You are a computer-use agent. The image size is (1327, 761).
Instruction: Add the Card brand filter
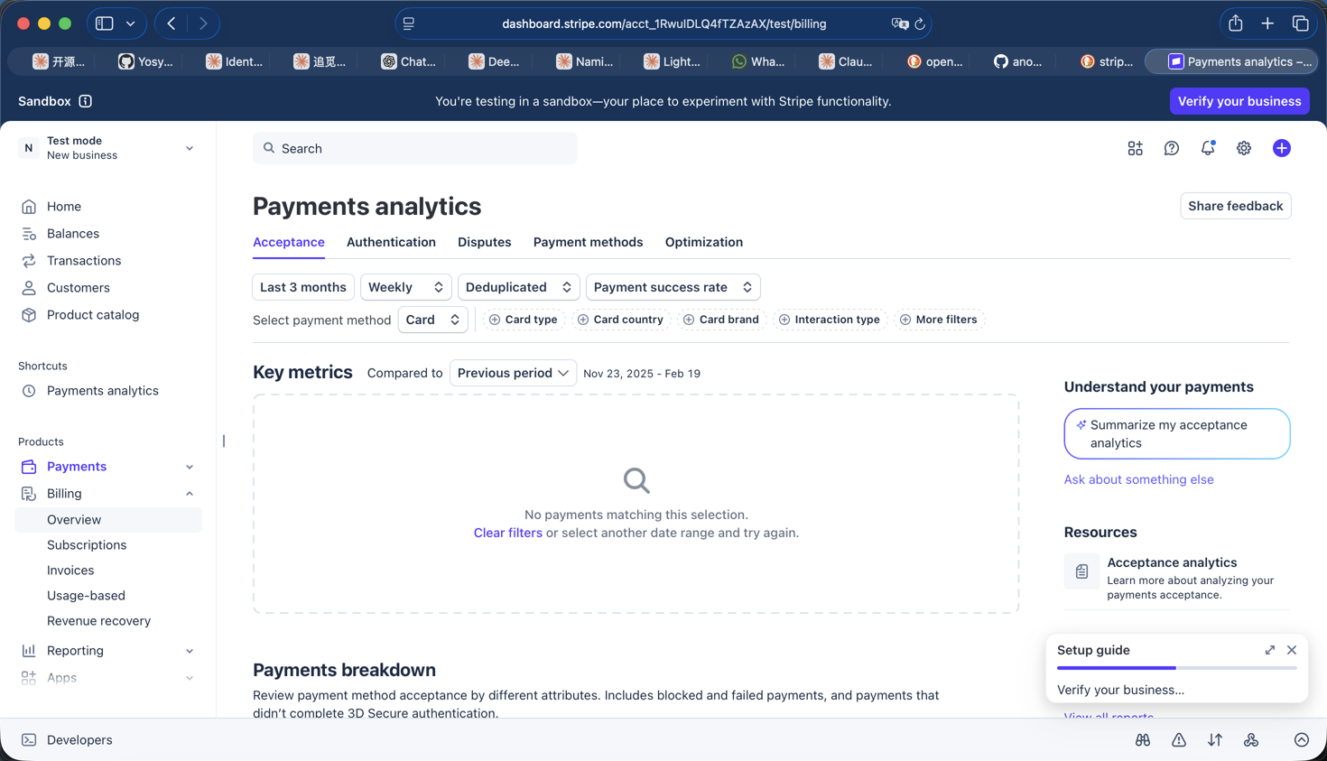click(x=721, y=320)
